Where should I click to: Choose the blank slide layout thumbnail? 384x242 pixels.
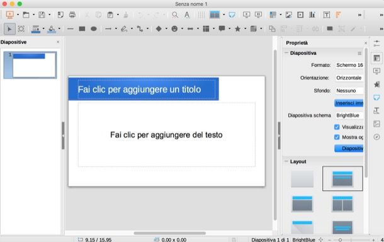click(x=302, y=179)
